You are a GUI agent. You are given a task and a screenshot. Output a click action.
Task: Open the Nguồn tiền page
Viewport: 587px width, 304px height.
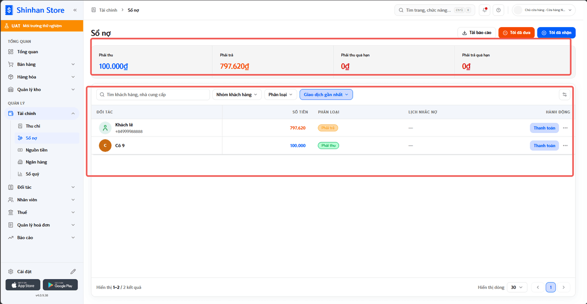pos(46,150)
